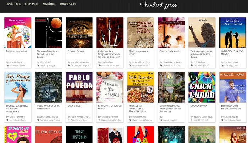Click the tag icon beside Cómics y manga
Viewport: 248px width, 143px height.
38,65
